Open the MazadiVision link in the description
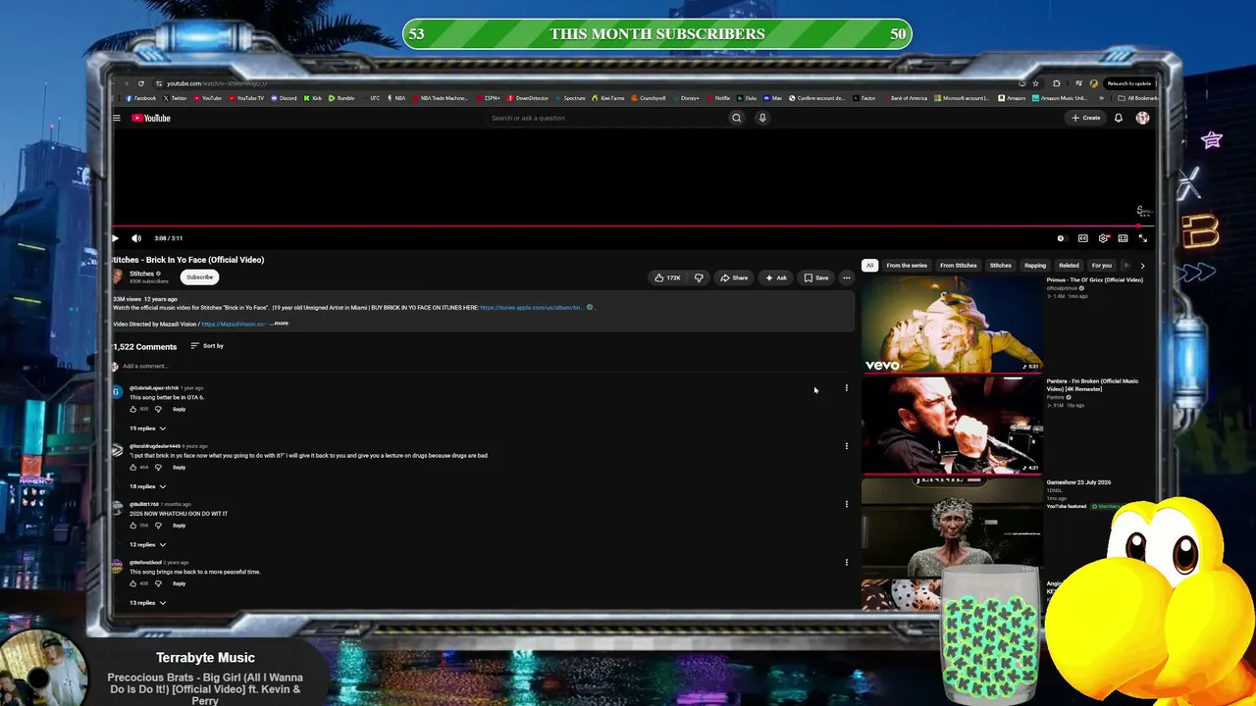This screenshot has width=1256, height=706. (x=234, y=324)
